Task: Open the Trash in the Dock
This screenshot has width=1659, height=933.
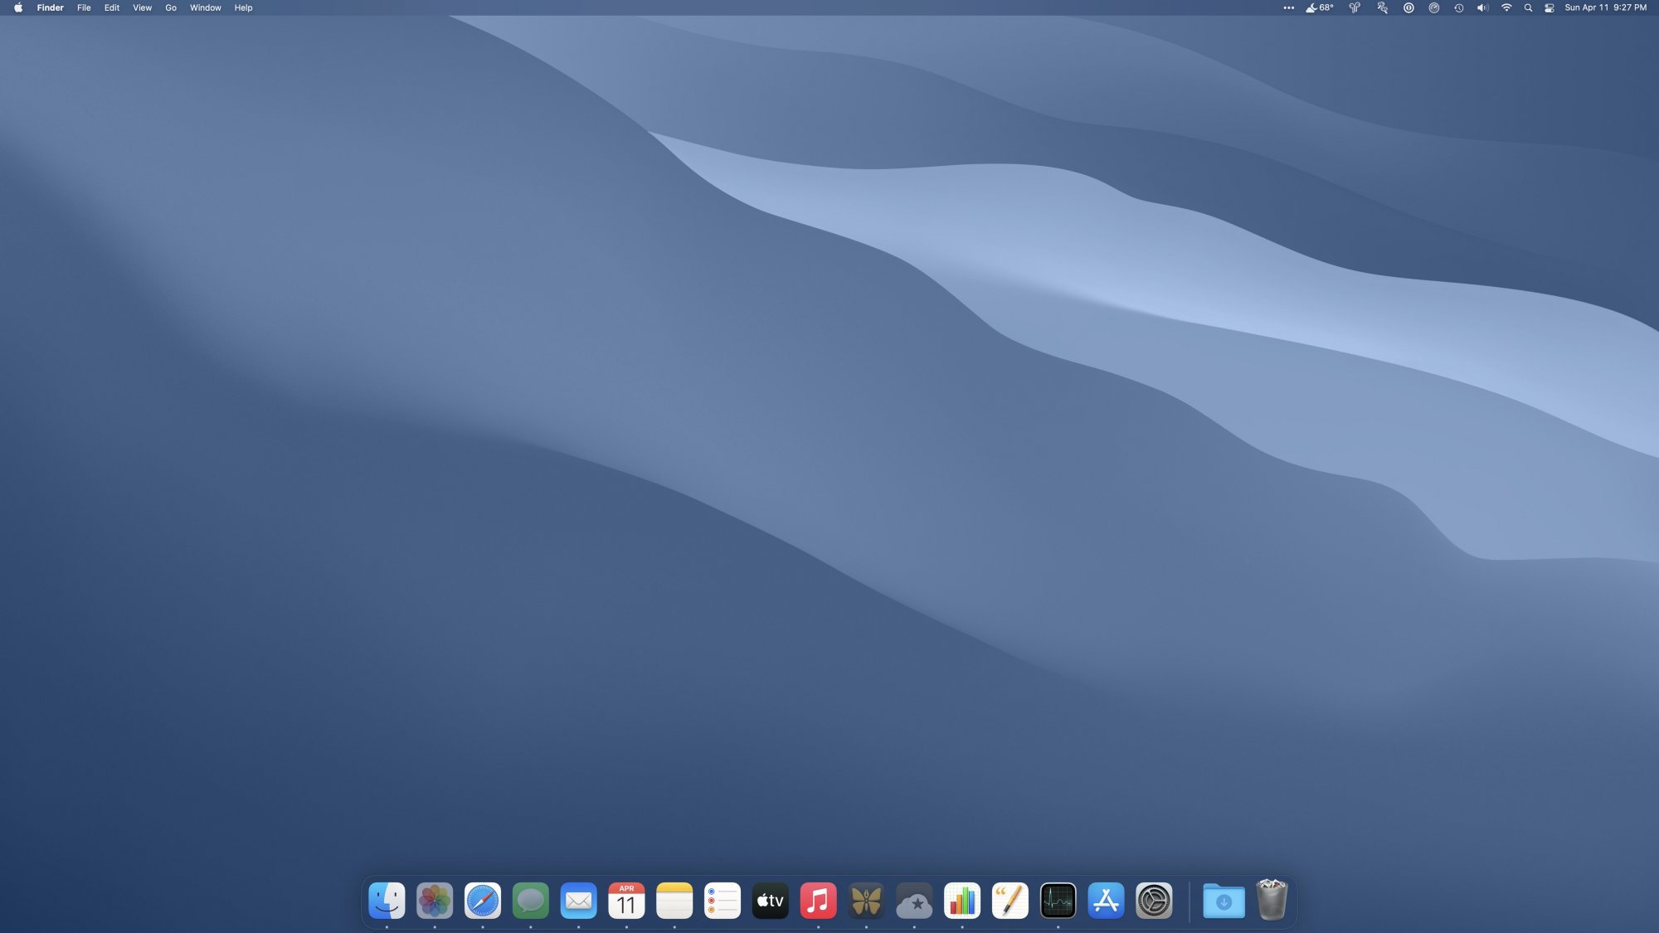Action: click(x=1271, y=901)
